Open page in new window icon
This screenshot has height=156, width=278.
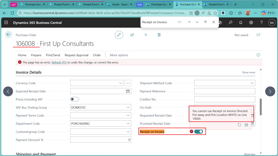[x=258, y=35]
